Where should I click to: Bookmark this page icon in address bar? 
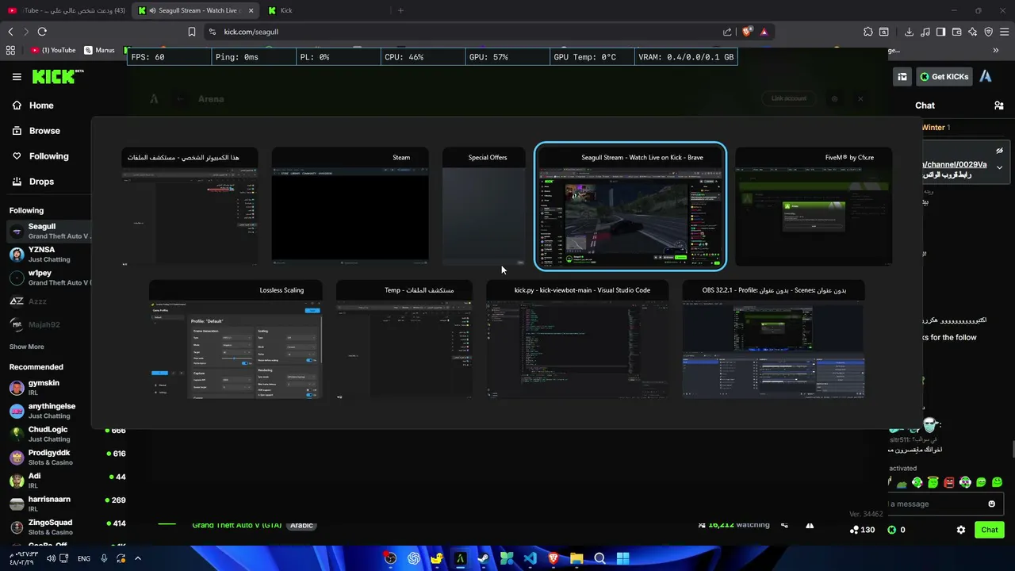point(192,32)
